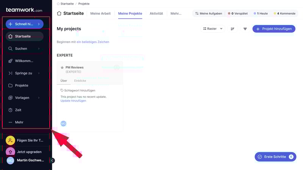303x170 pixels.
Task: Click the Zeit stopwatch icon
Action: (11, 110)
